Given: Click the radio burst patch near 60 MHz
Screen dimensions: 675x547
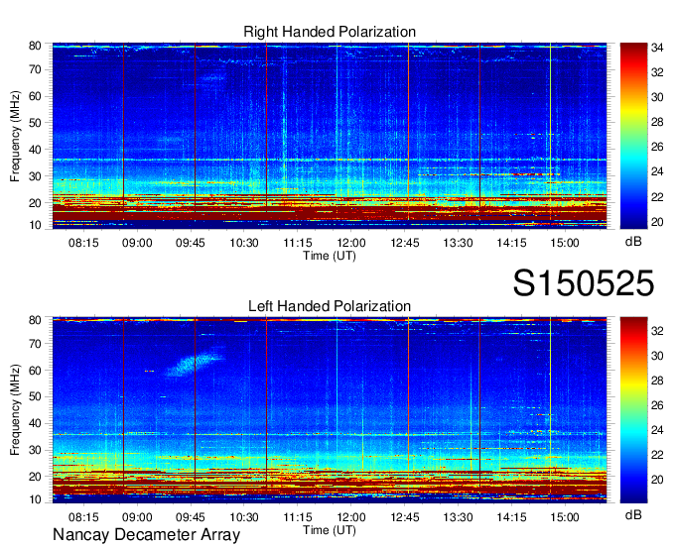Looking at the screenshot, I should pyautogui.click(x=196, y=364).
